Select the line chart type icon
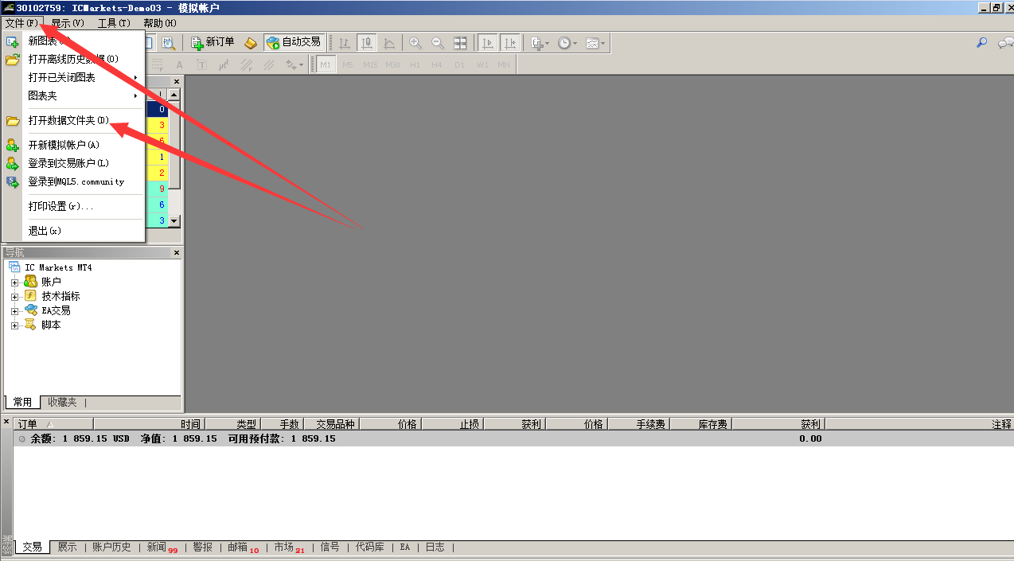1014x561 pixels. coord(389,43)
